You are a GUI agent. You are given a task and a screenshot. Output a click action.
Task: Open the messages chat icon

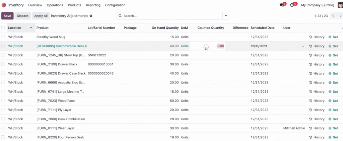pos(281,5)
